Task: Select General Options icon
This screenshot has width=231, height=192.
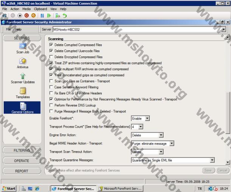Action: point(22,108)
